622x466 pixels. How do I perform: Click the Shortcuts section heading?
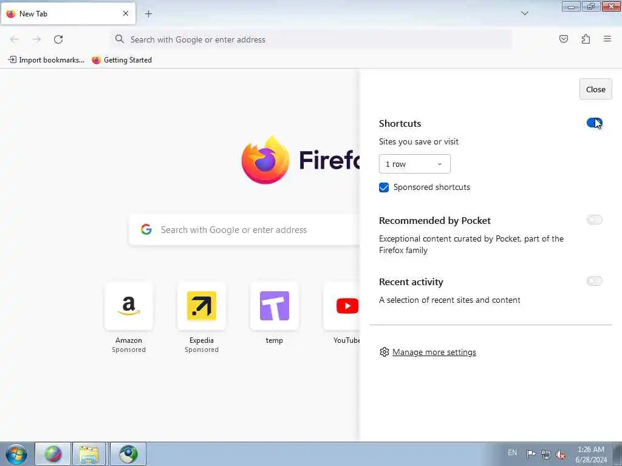click(x=400, y=124)
